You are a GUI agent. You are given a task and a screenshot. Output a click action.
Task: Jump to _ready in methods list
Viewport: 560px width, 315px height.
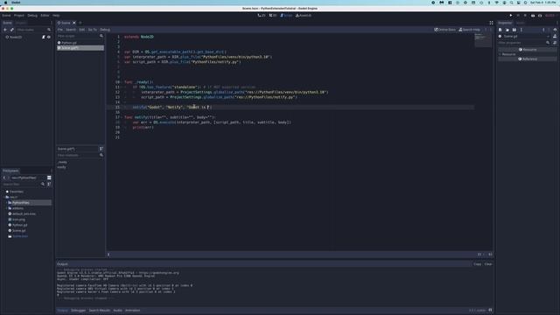(x=62, y=162)
